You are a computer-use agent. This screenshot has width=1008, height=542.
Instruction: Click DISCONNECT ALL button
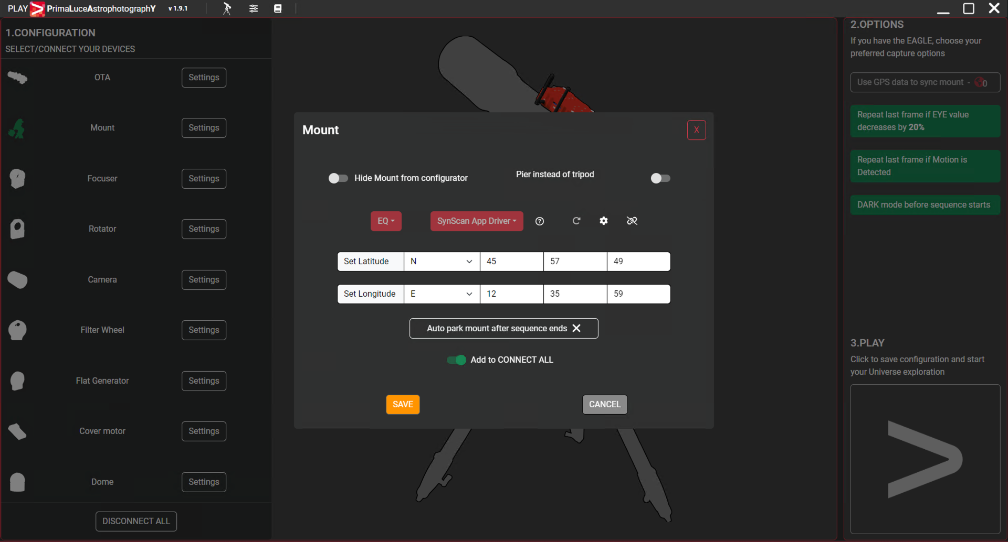click(x=136, y=522)
